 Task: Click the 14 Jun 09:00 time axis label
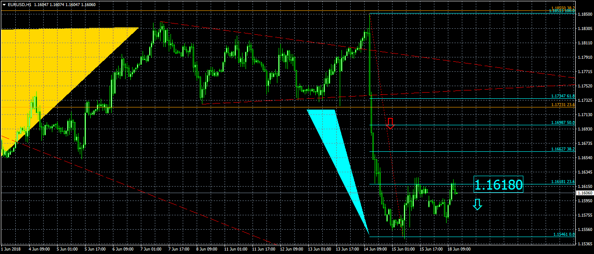tap(376, 250)
